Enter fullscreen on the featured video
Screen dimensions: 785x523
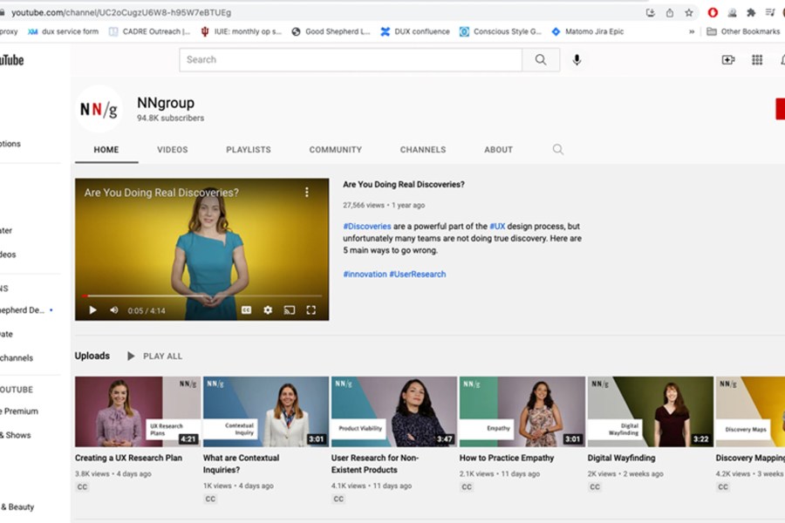click(x=311, y=309)
